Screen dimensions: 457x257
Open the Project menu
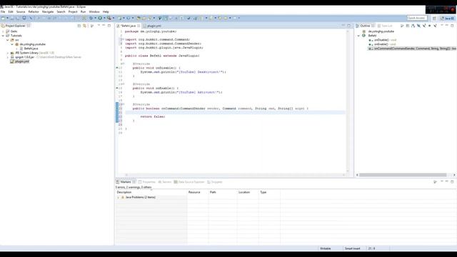click(73, 11)
